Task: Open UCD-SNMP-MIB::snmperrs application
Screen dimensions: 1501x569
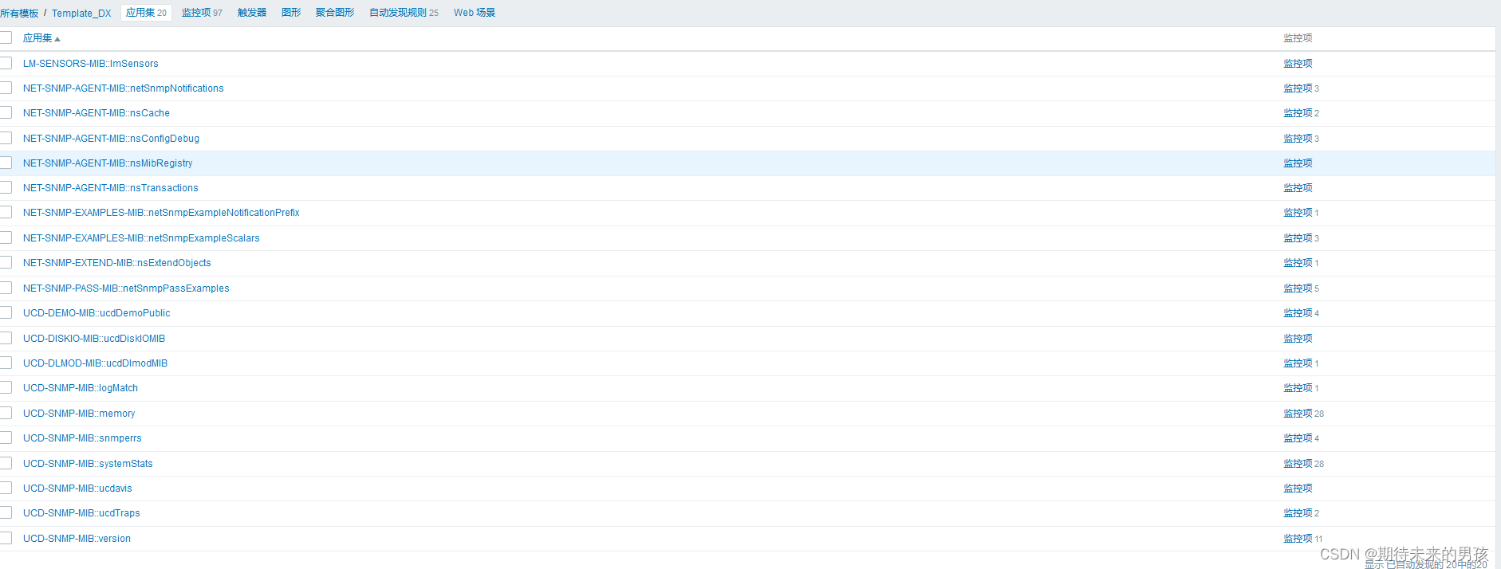Action: coord(82,438)
